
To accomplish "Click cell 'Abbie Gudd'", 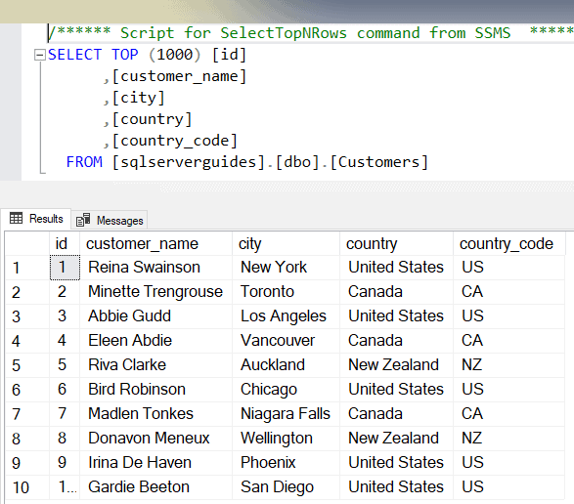I will point(155,316).
